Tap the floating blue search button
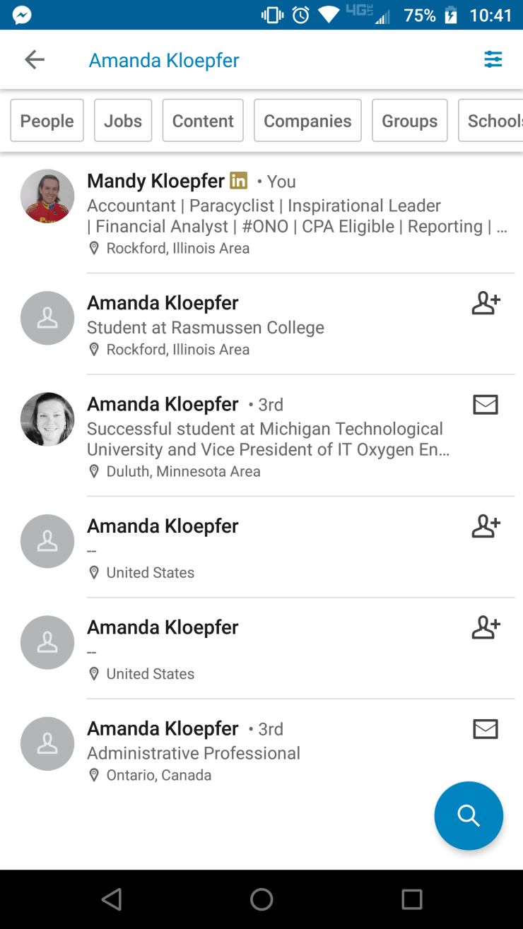This screenshot has width=523, height=929. coord(469,815)
